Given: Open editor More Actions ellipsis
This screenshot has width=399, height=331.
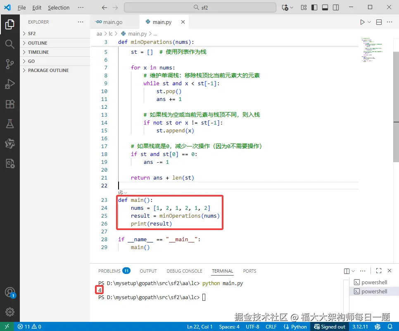Looking at the screenshot, I should 389,22.
